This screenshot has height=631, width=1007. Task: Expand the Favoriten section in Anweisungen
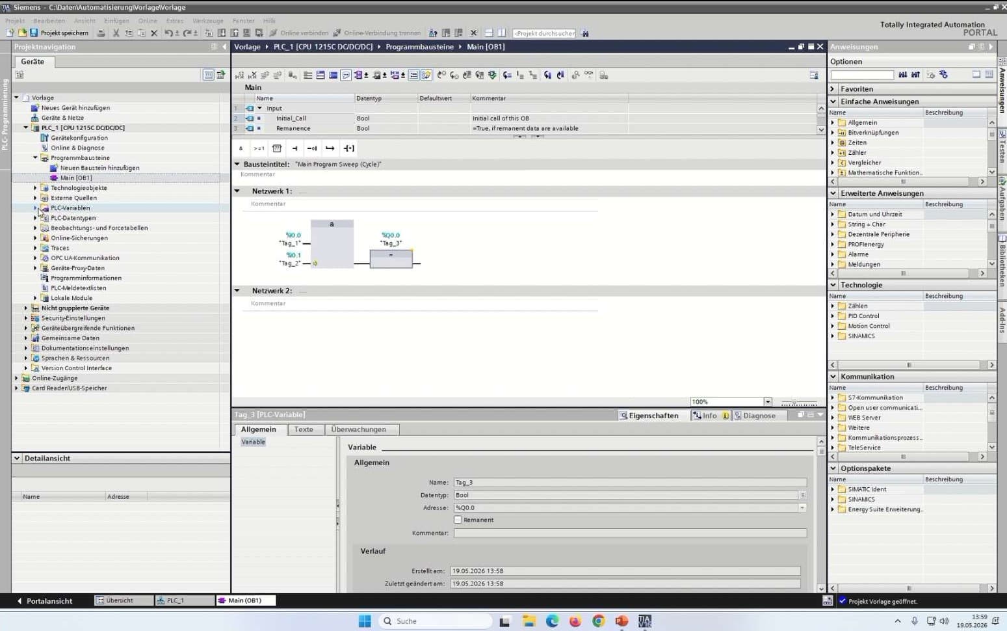coord(833,89)
